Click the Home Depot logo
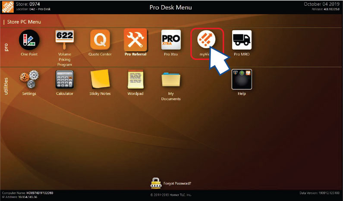 [x=8, y=7]
